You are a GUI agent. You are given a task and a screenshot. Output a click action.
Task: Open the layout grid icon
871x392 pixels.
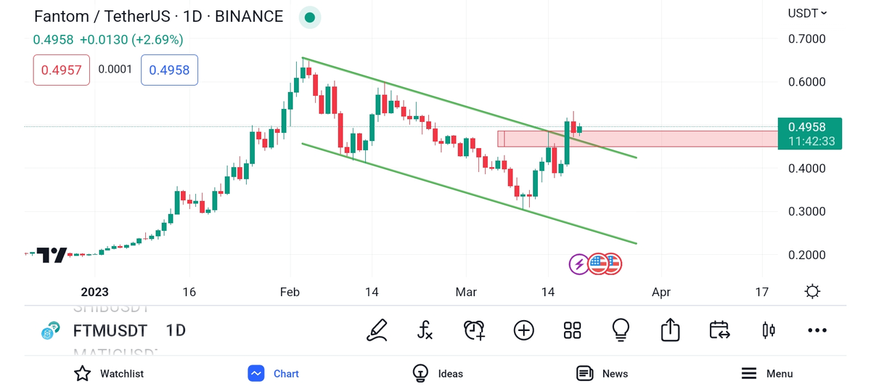(x=572, y=330)
